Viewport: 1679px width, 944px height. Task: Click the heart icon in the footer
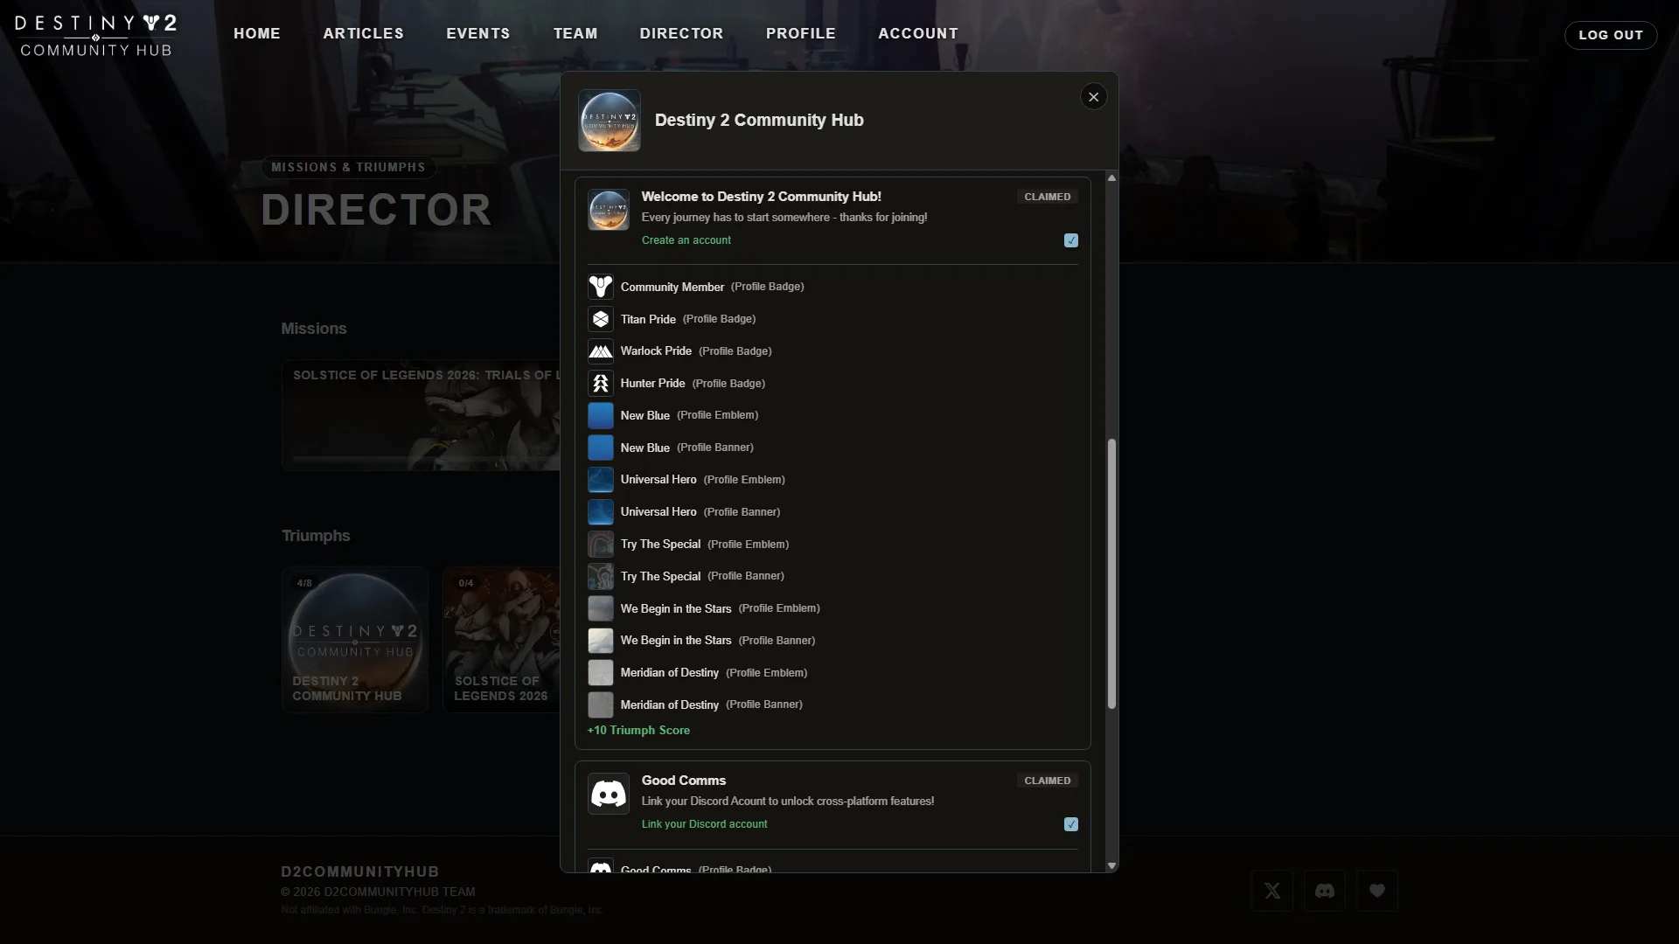pos(1377,891)
